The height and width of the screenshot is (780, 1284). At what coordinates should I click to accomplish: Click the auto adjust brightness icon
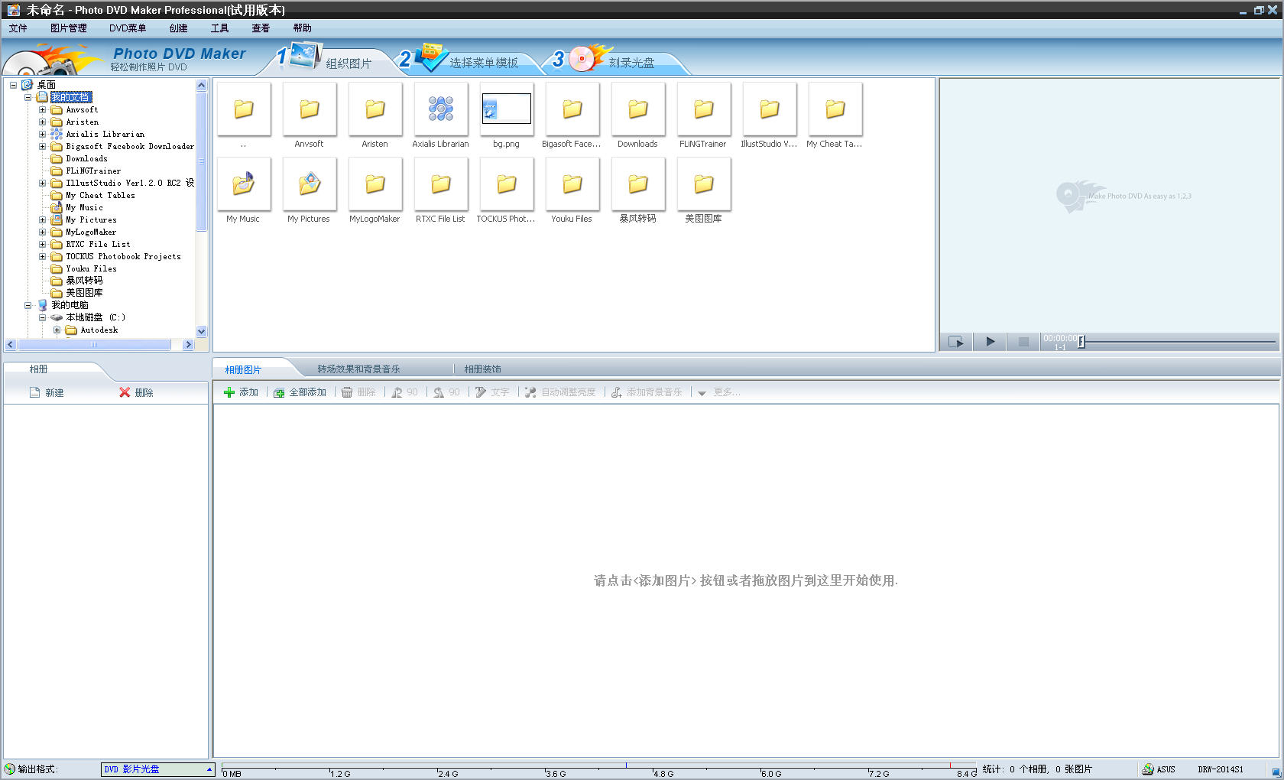(530, 392)
